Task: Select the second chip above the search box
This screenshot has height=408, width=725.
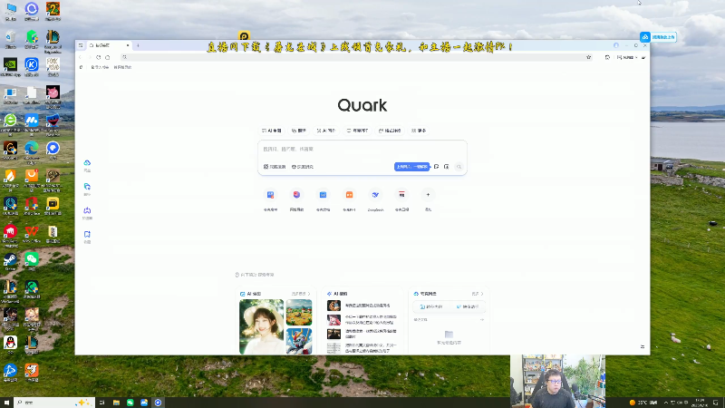Action: pos(299,131)
